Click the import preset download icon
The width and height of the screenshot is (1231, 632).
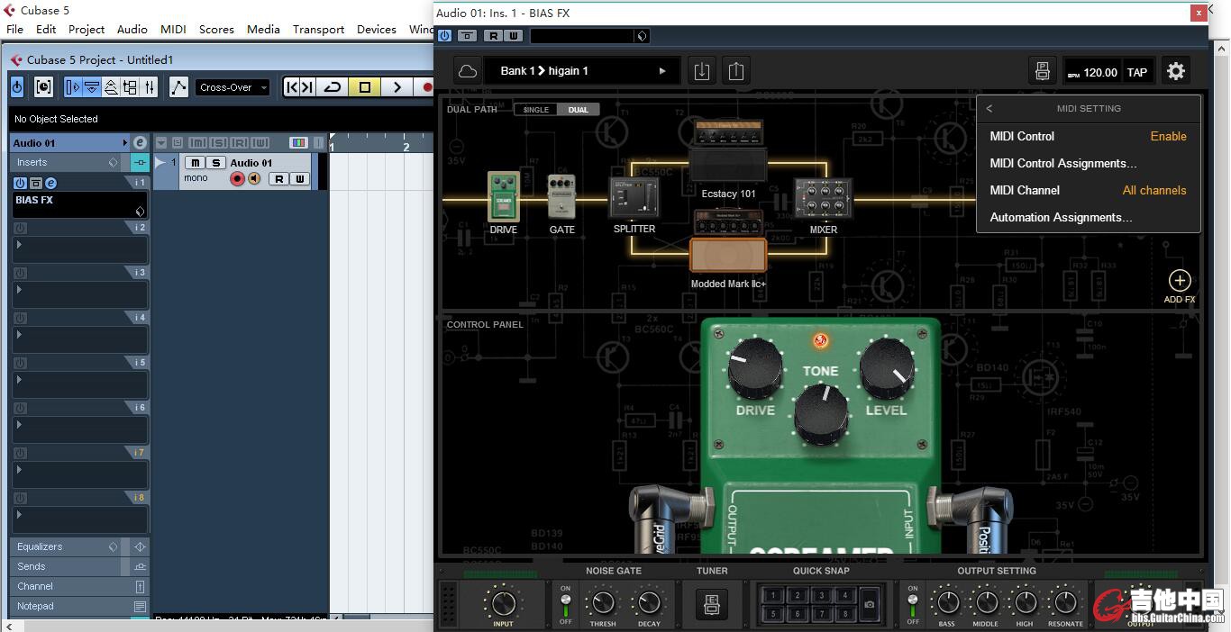[x=702, y=71]
